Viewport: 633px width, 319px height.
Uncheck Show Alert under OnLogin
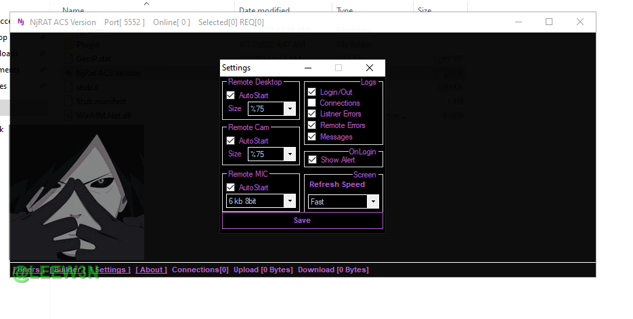point(312,160)
